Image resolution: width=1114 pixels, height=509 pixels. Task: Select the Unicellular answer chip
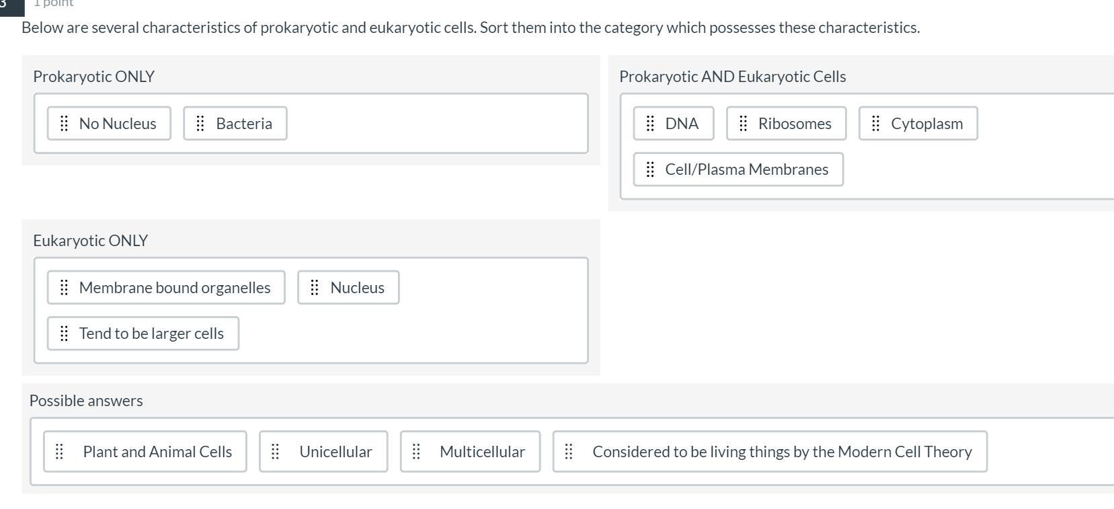(335, 452)
